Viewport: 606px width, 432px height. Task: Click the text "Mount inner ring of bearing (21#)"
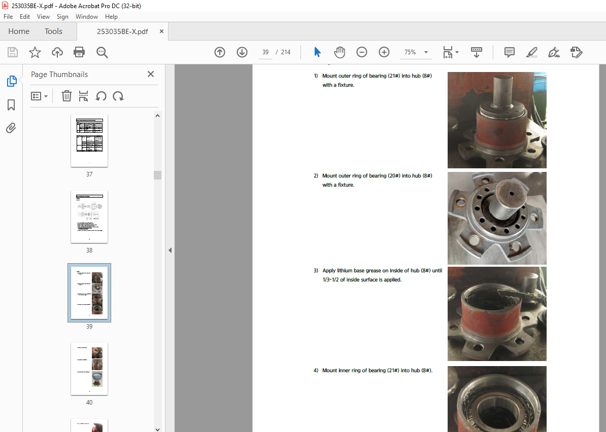pos(360,371)
